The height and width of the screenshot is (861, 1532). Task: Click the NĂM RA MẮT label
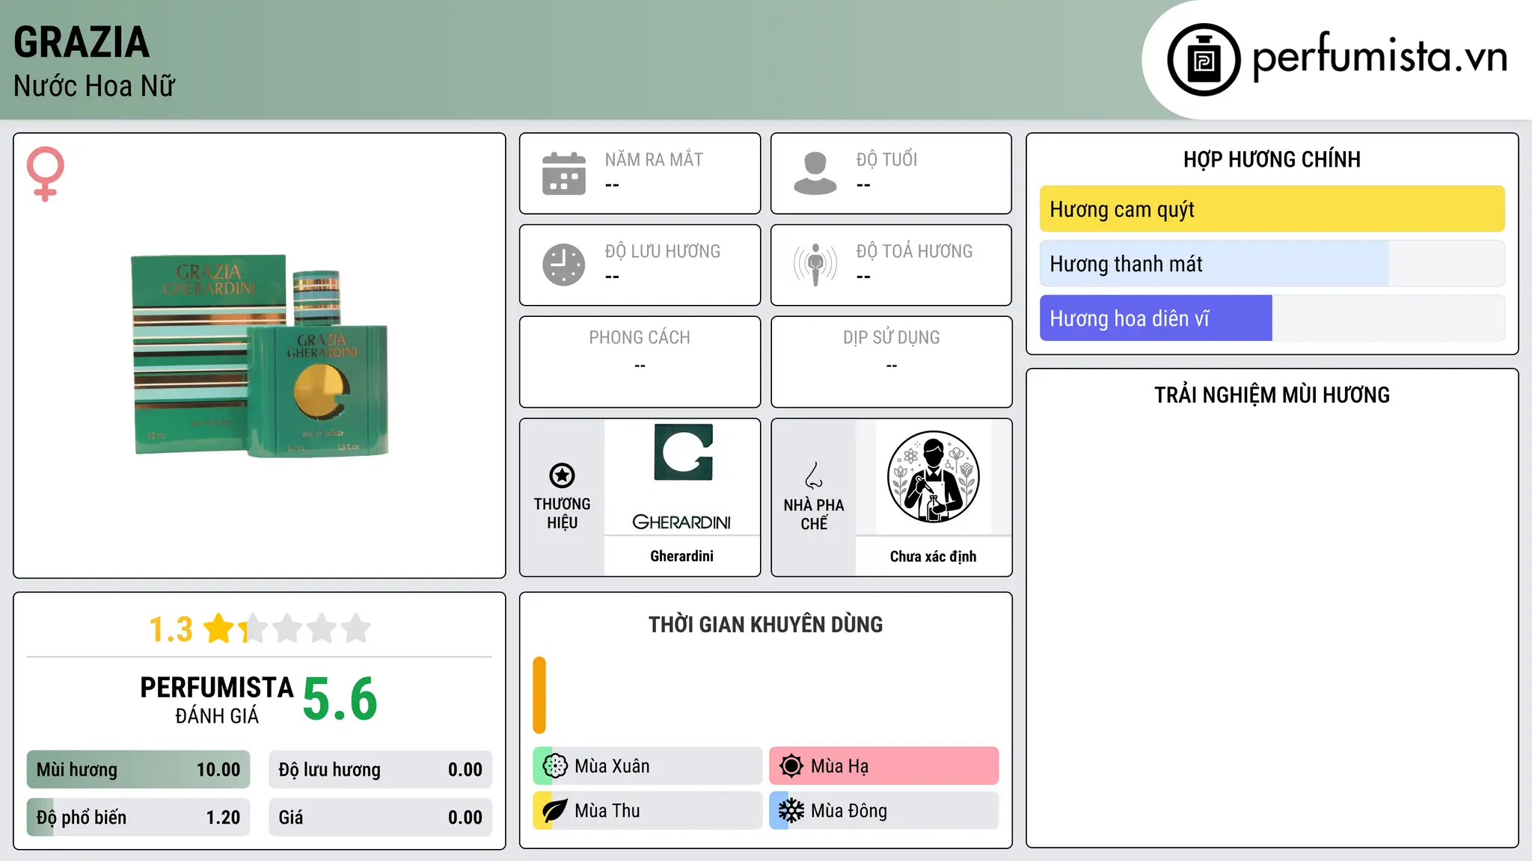[x=654, y=159]
